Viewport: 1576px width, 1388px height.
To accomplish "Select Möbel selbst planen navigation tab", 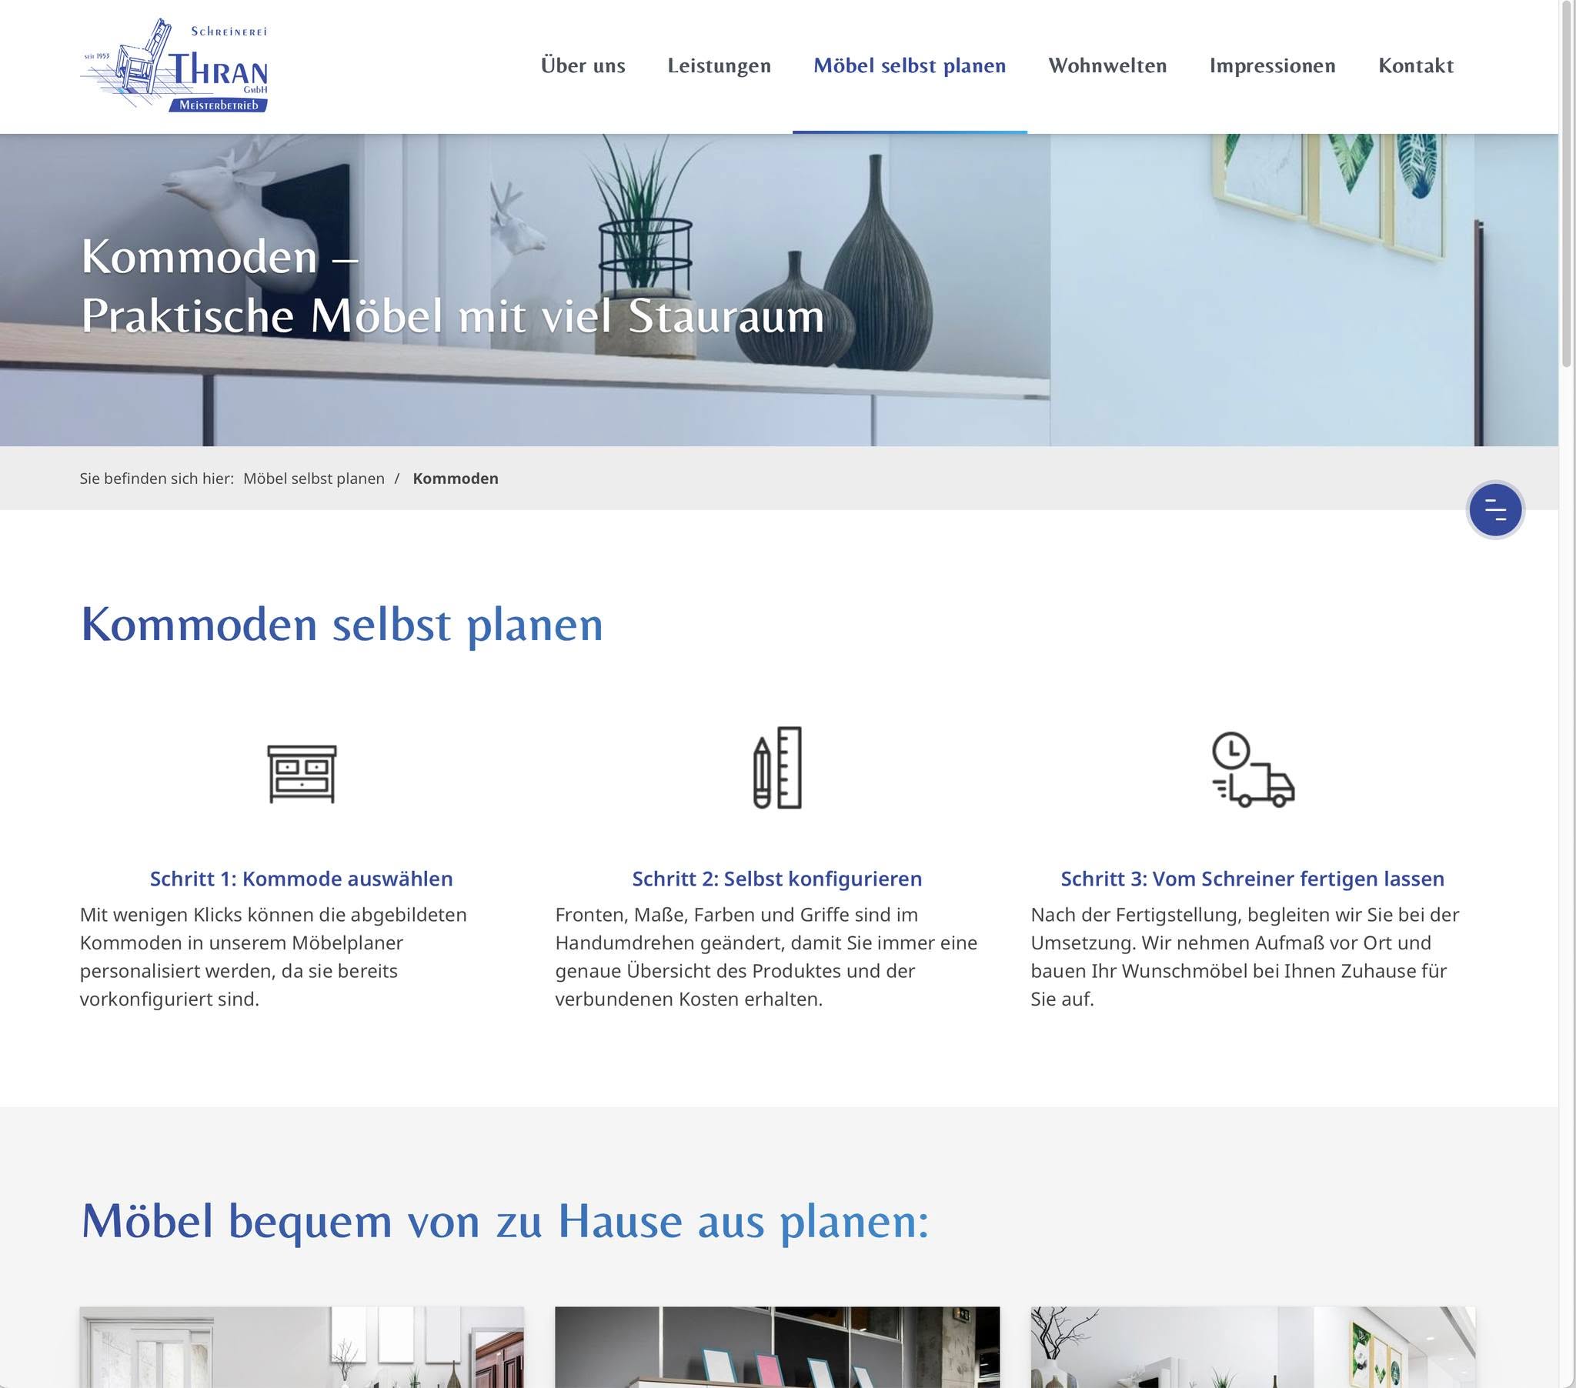I will (909, 65).
